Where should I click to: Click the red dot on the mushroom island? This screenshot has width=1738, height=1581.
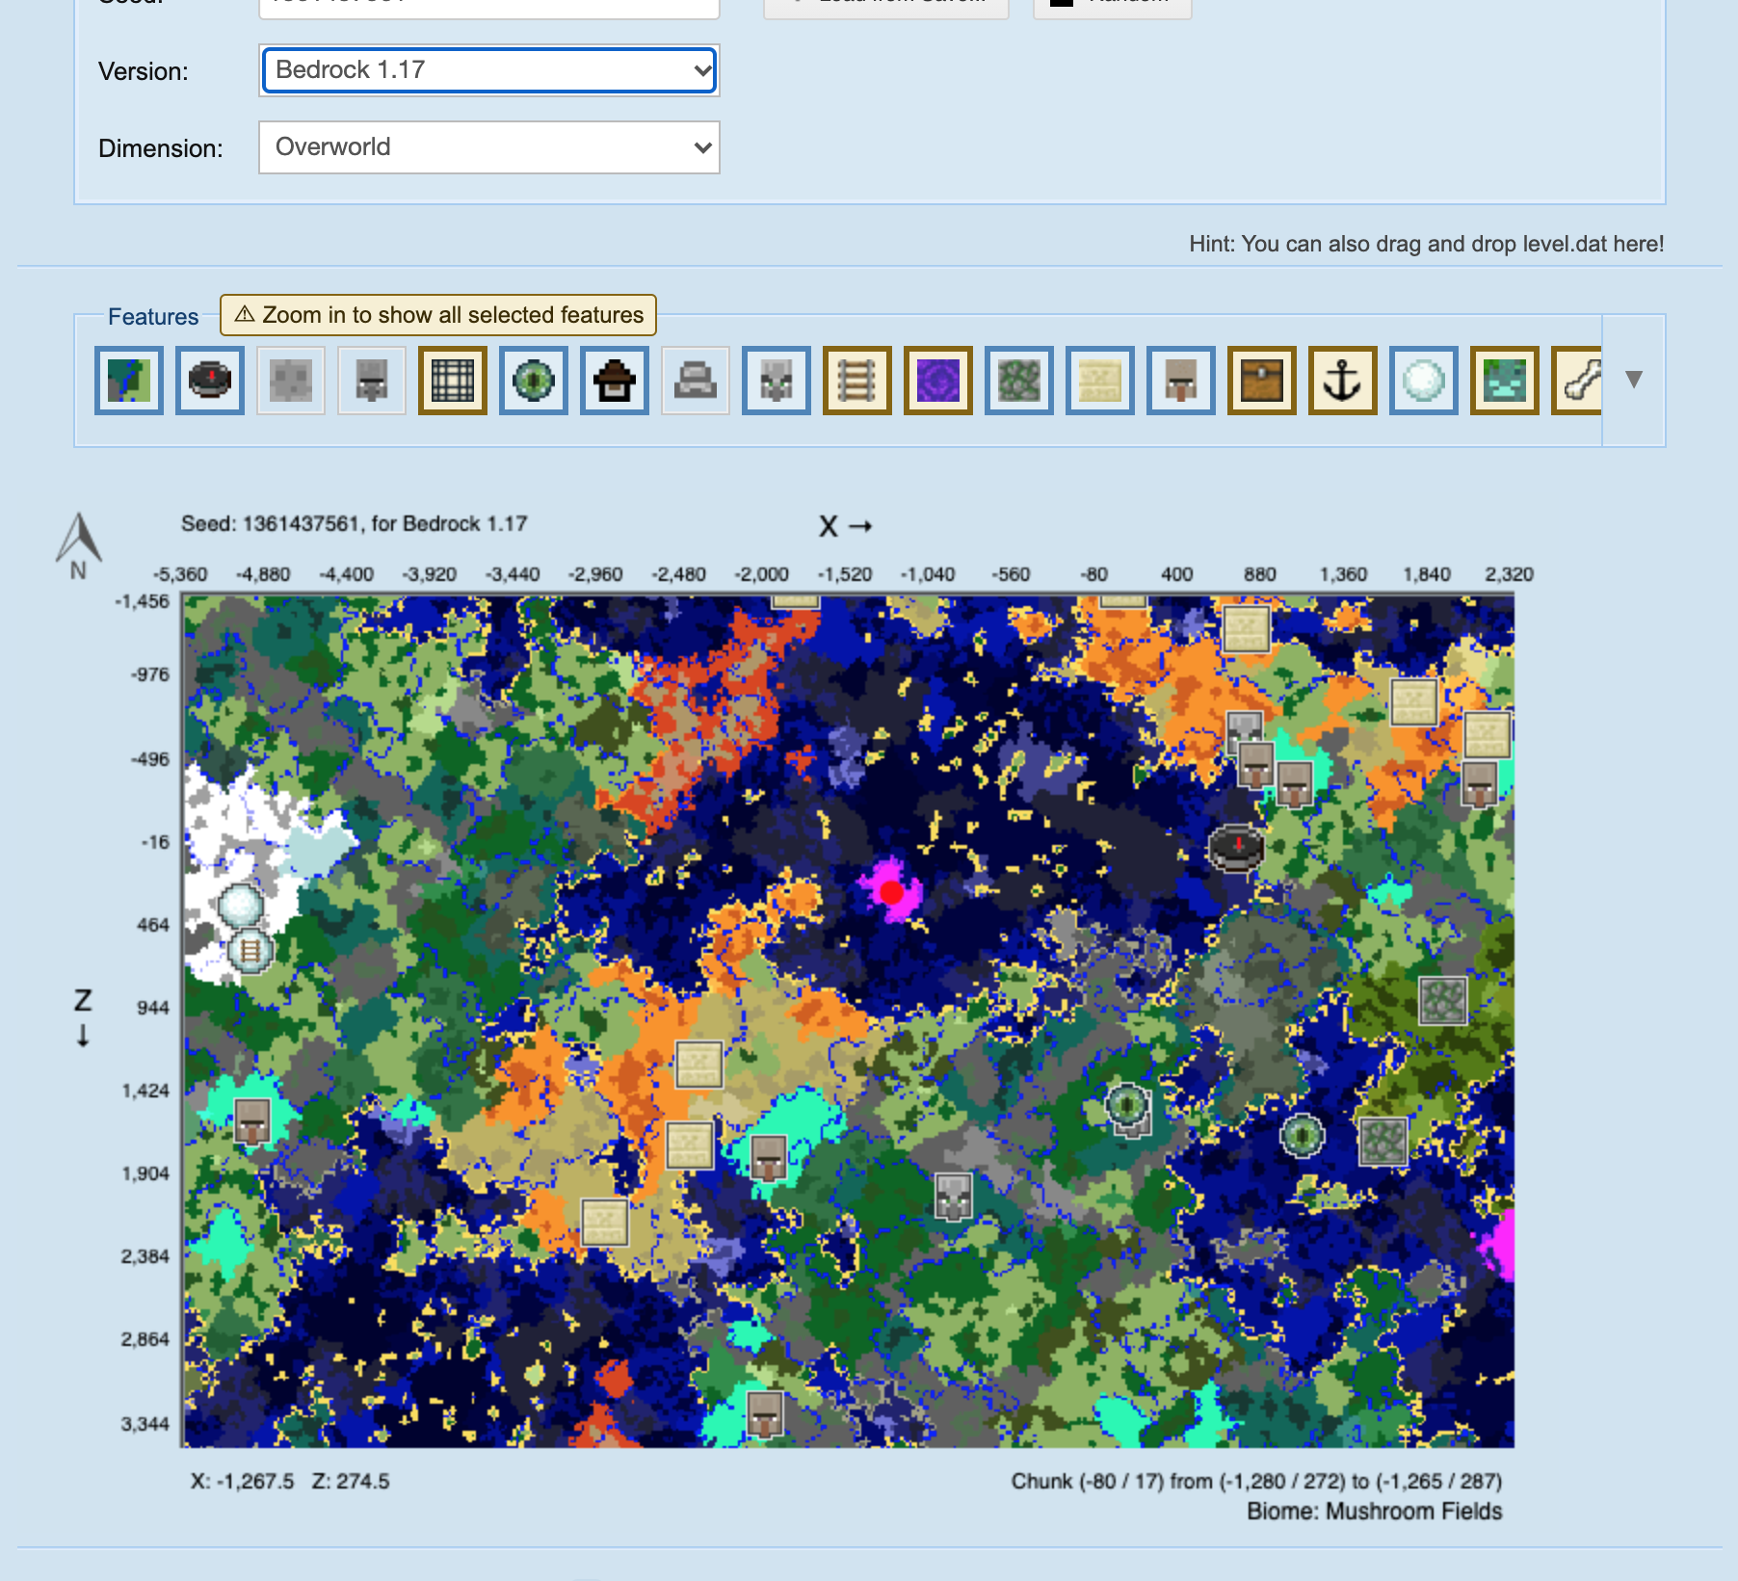(x=892, y=893)
